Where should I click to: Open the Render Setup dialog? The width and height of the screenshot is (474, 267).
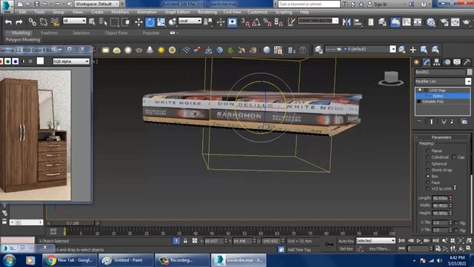click(x=444, y=22)
